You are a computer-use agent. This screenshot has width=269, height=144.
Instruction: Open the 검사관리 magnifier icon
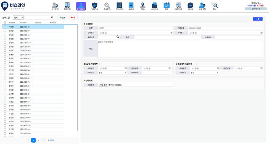pyautogui.click(x=107, y=6)
